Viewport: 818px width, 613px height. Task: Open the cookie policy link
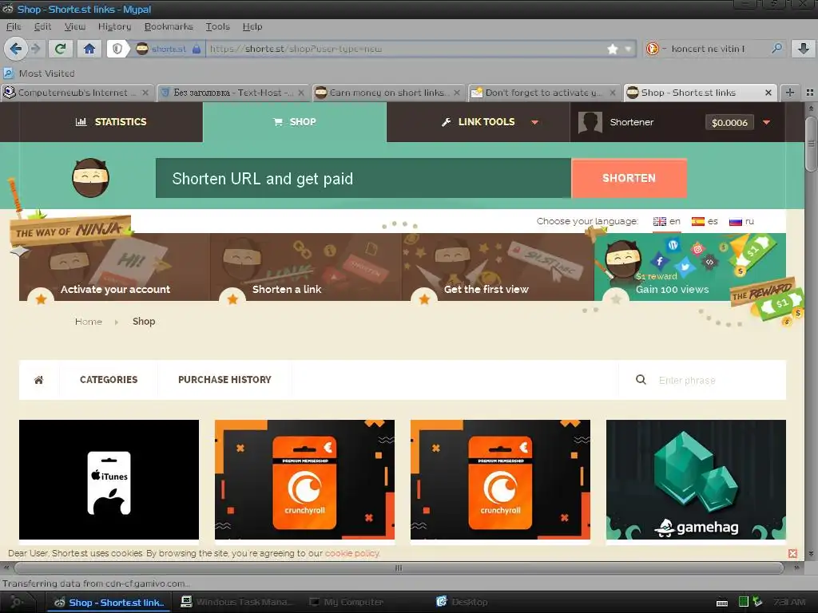click(352, 553)
